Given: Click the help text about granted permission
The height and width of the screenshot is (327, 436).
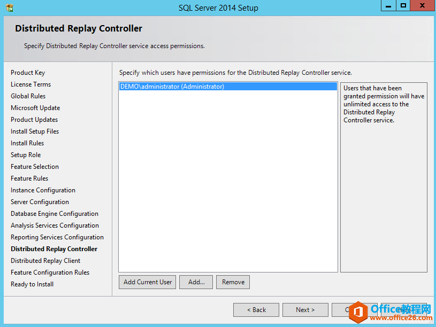Looking at the screenshot, I should tap(384, 104).
